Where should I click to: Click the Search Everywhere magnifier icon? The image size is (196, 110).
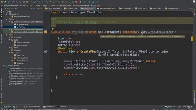point(191,2)
